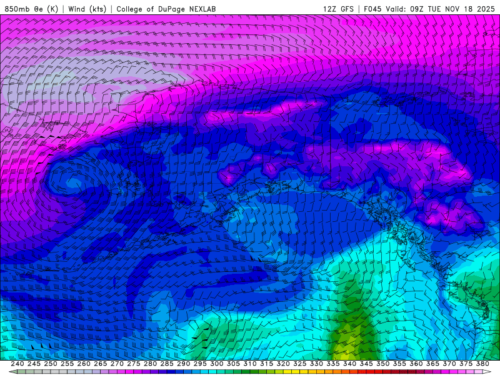Click the 285 legend label

tap(167, 364)
